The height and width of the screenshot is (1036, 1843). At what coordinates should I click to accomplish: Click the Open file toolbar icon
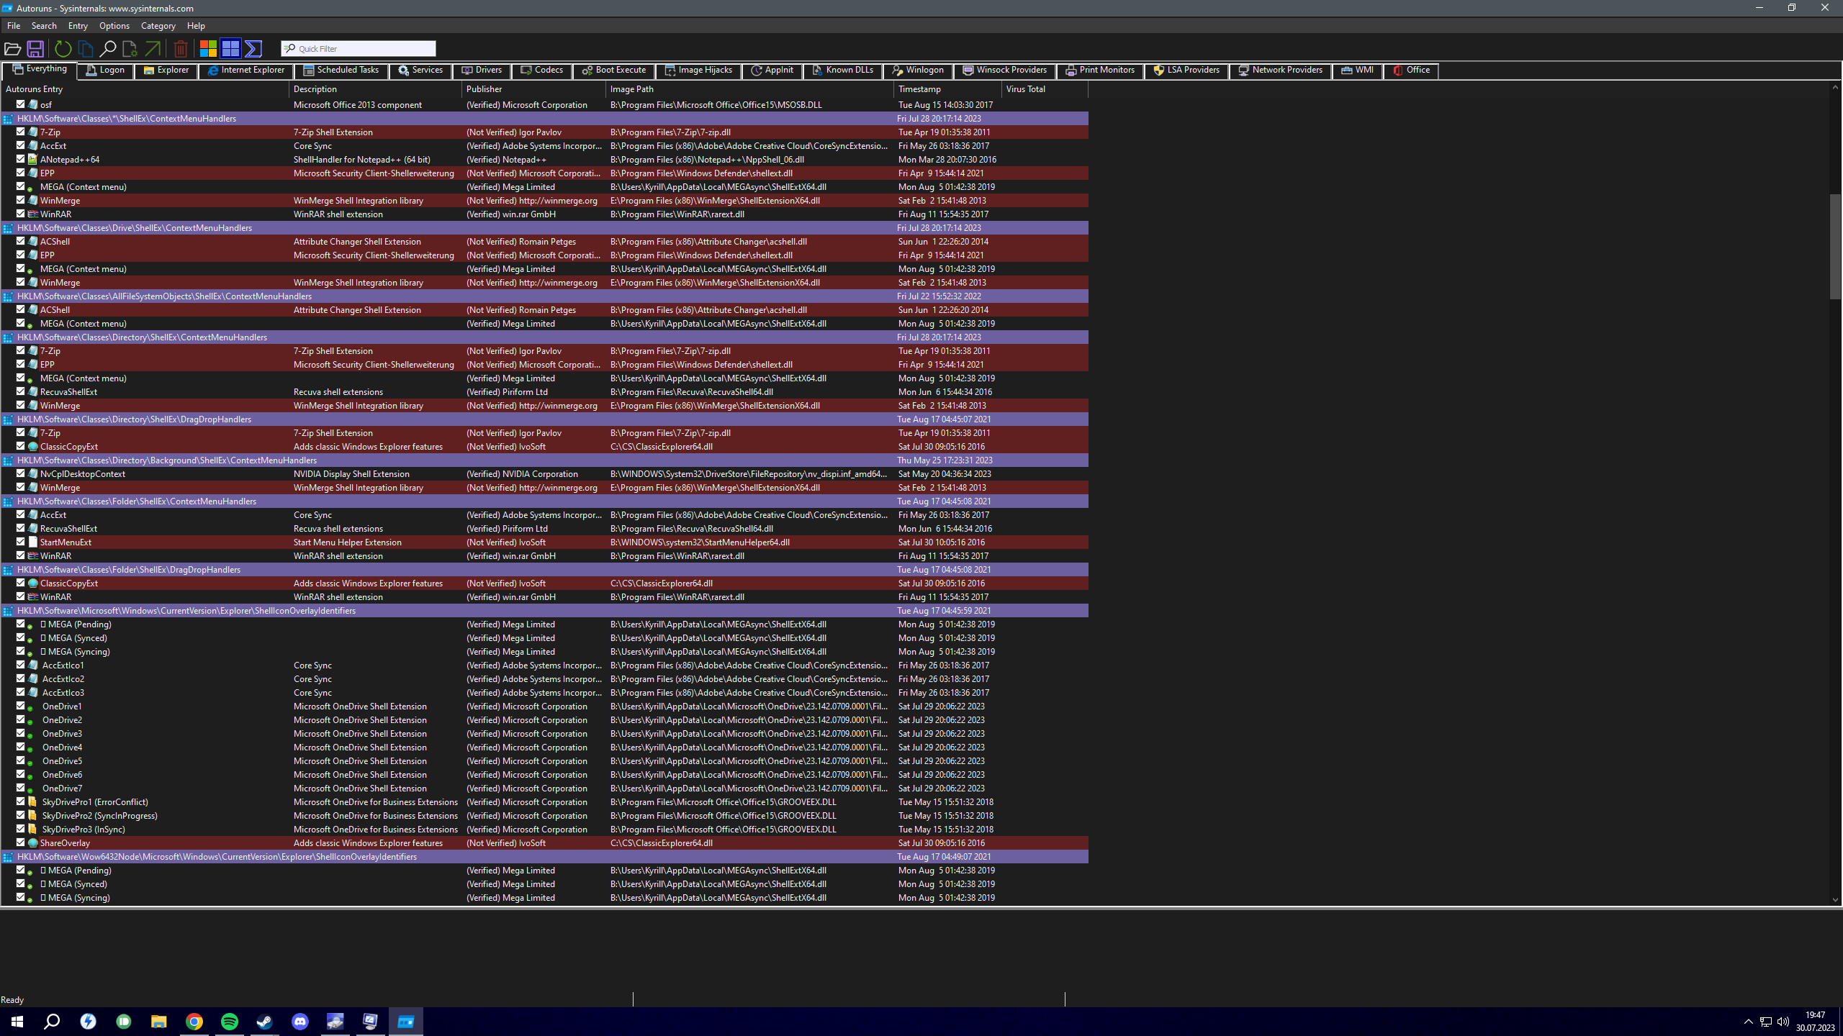(x=12, y=49)
